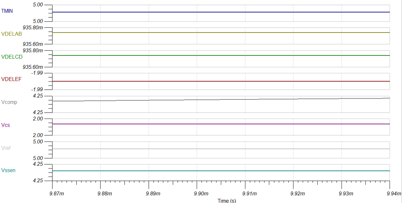402x203 pixels.
Task: Select the Vref trace label
Action: coord(6,148)
